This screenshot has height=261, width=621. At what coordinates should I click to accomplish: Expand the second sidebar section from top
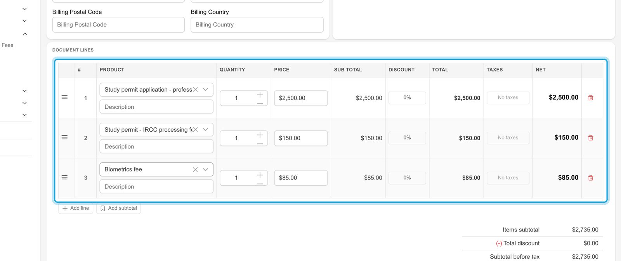click(25, 21)
